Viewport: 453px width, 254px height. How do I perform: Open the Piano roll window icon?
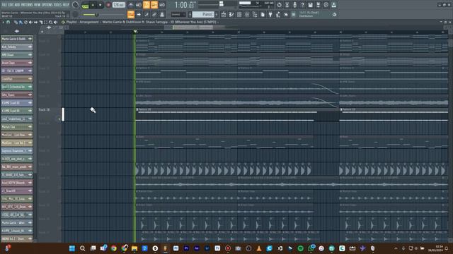[231, 14]
